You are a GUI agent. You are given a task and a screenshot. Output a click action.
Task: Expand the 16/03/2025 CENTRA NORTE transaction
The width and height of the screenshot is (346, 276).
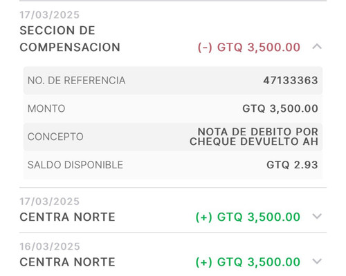coord(317,262)
